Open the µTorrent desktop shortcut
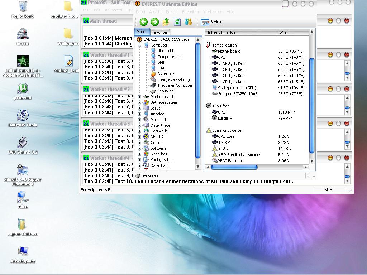The image size is (367, 275). 23,91
